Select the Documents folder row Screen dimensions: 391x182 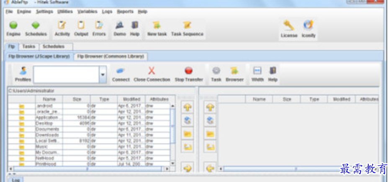[x=89, y=129]
